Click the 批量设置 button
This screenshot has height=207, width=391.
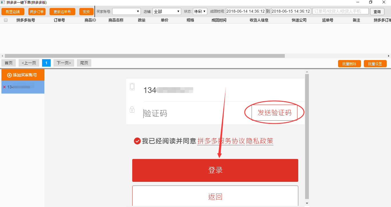[375, 64]
